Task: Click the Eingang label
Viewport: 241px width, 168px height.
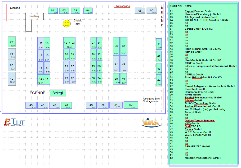Action: pyautogui.click(x=15, y=8)
